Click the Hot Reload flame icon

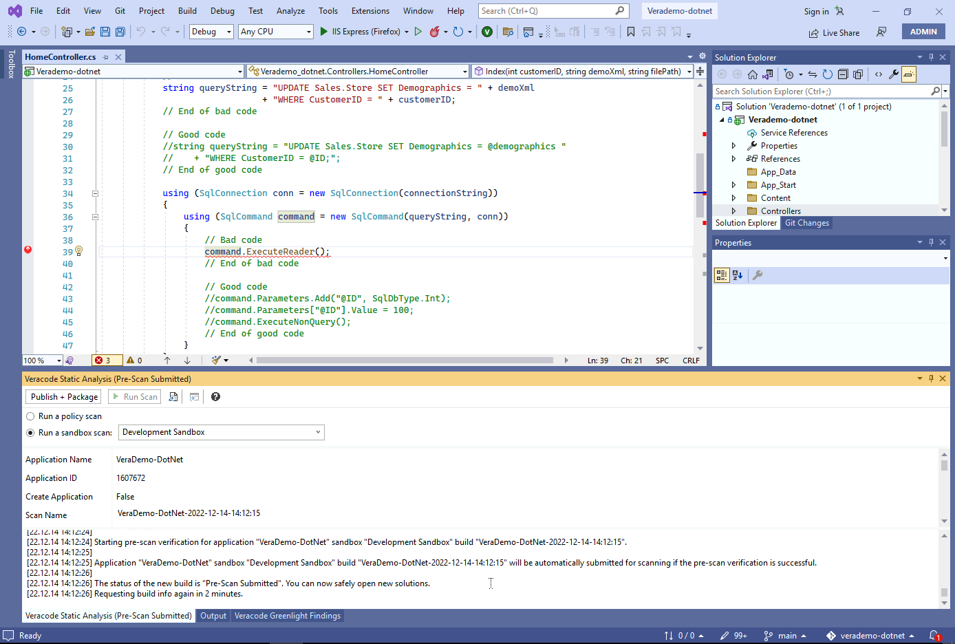click(x=435, y=32)
